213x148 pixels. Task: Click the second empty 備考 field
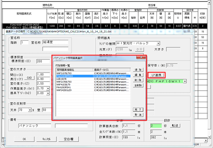click(x=71, y=126)
